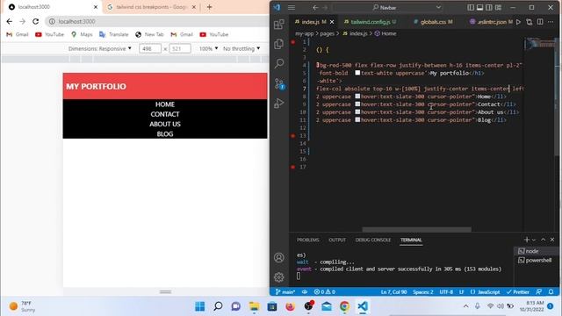
Task: Open the OUTPUT panel tab
Action: (337, 240)
